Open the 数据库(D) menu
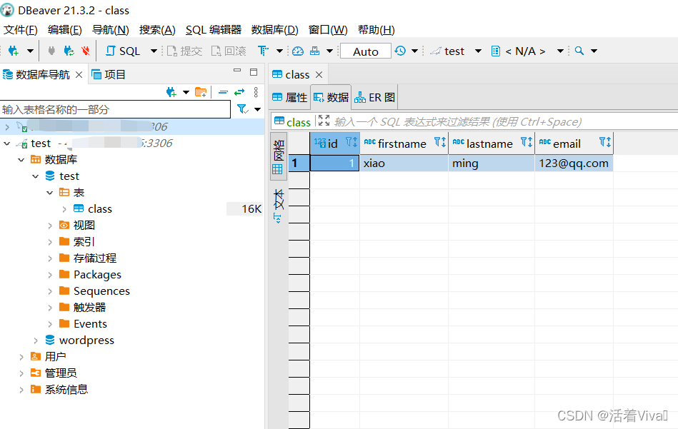The height and width of the screenshot is (429, 678). pyautogui.click(x=275, y=30)
